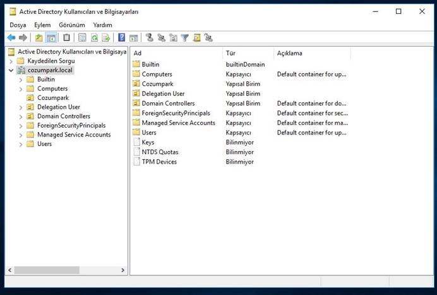437x295 pixels.
Task: Select Delegation User in right list
Action: 163,93
